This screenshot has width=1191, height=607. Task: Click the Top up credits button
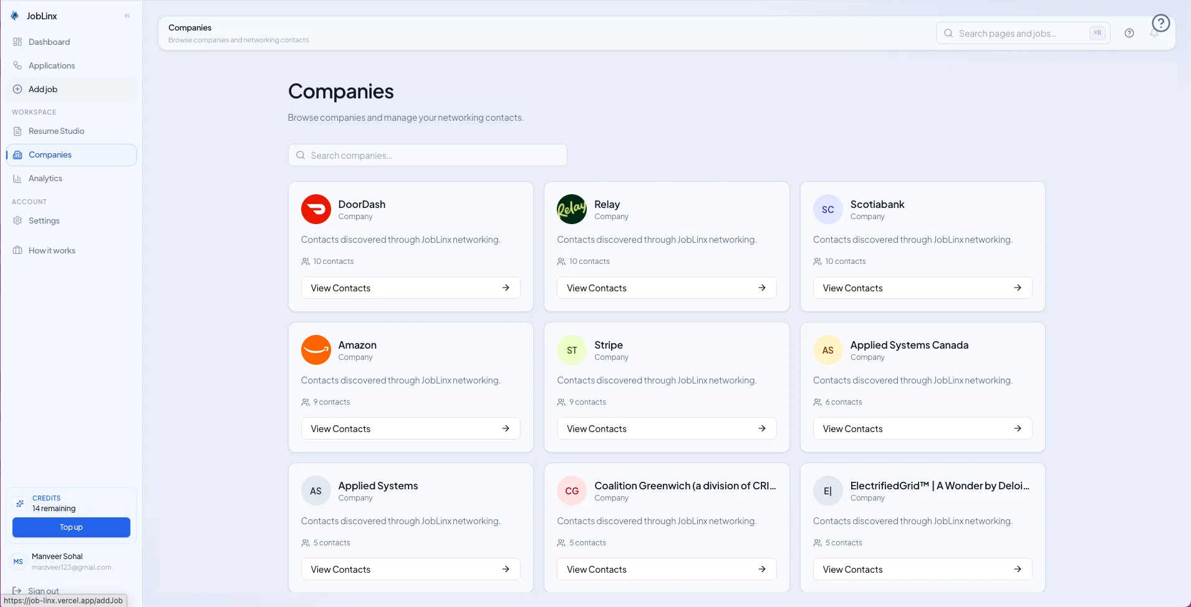71,527
